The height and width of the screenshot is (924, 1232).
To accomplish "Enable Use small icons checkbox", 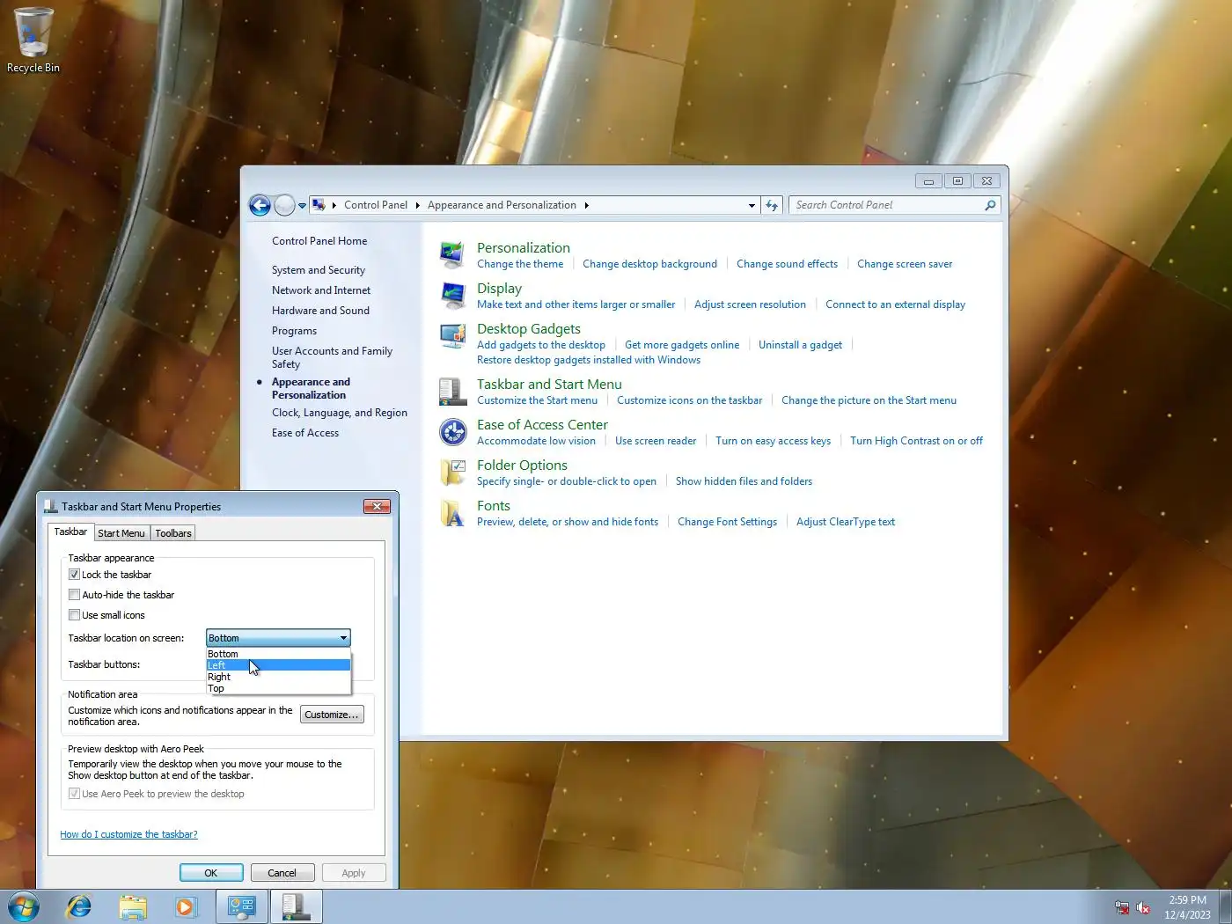I will (x=74, y=615).
